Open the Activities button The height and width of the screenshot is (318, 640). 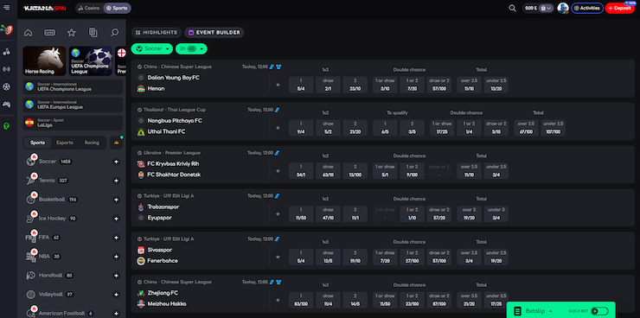coord(587,8)
